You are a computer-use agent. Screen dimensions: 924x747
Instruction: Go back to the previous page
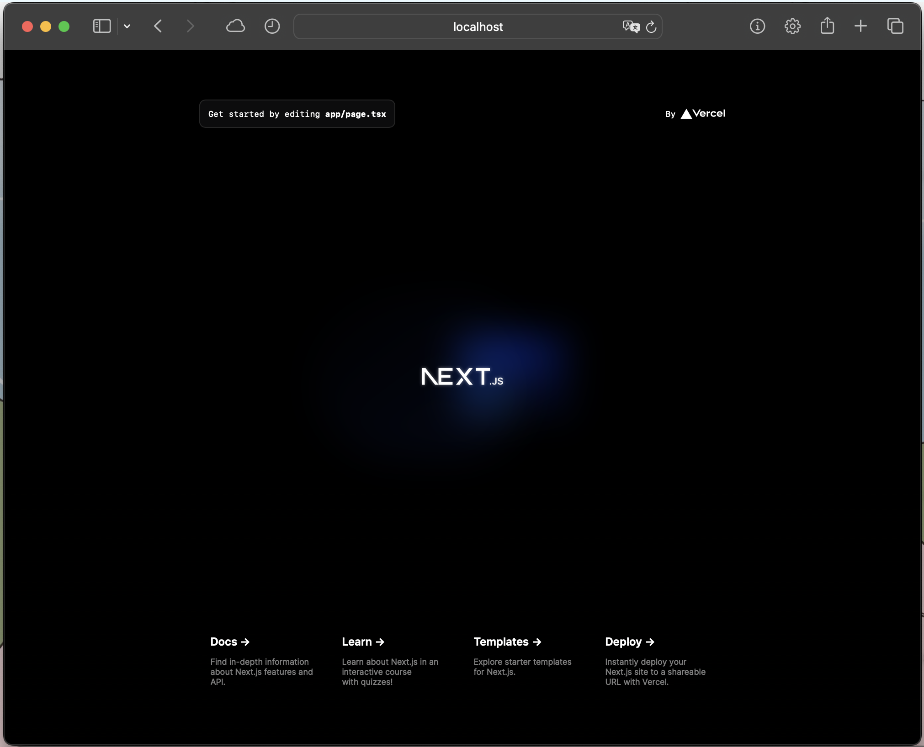click(158, 26)
